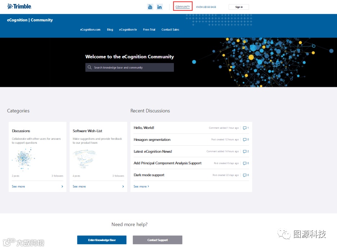Click '3 followers' in Discussions card

(57, 176)
